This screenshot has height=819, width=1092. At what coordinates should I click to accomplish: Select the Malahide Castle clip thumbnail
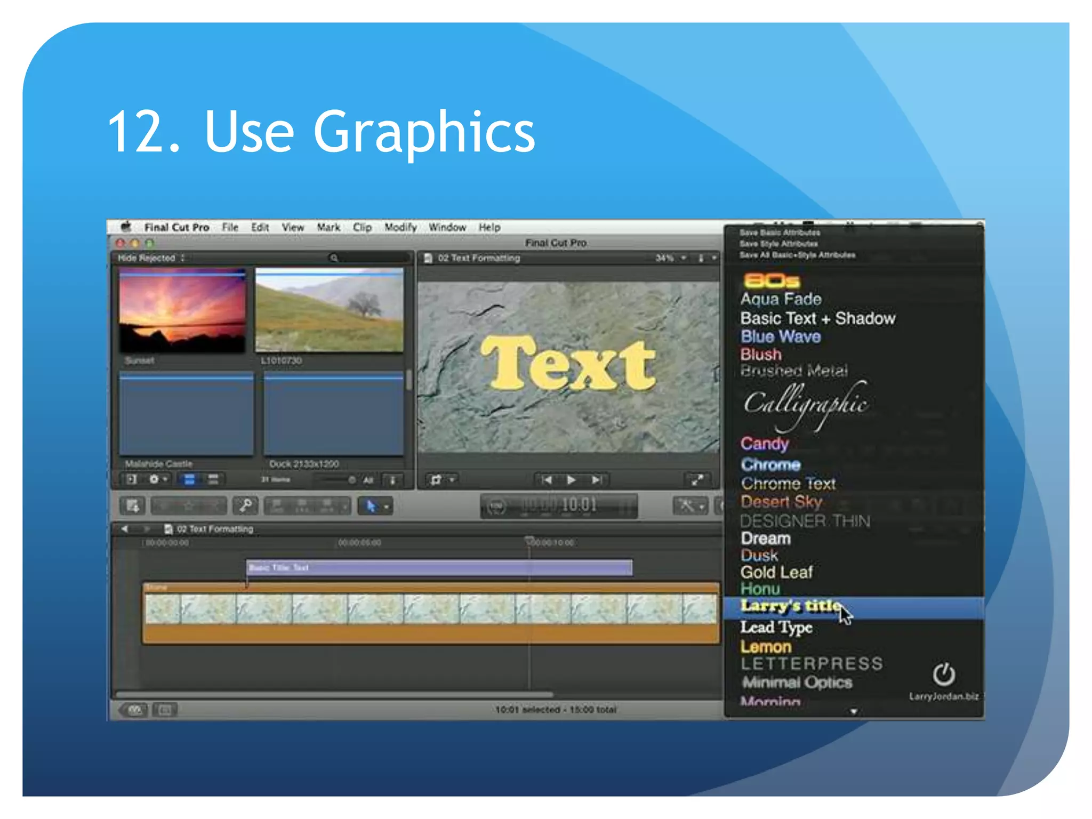186,414
